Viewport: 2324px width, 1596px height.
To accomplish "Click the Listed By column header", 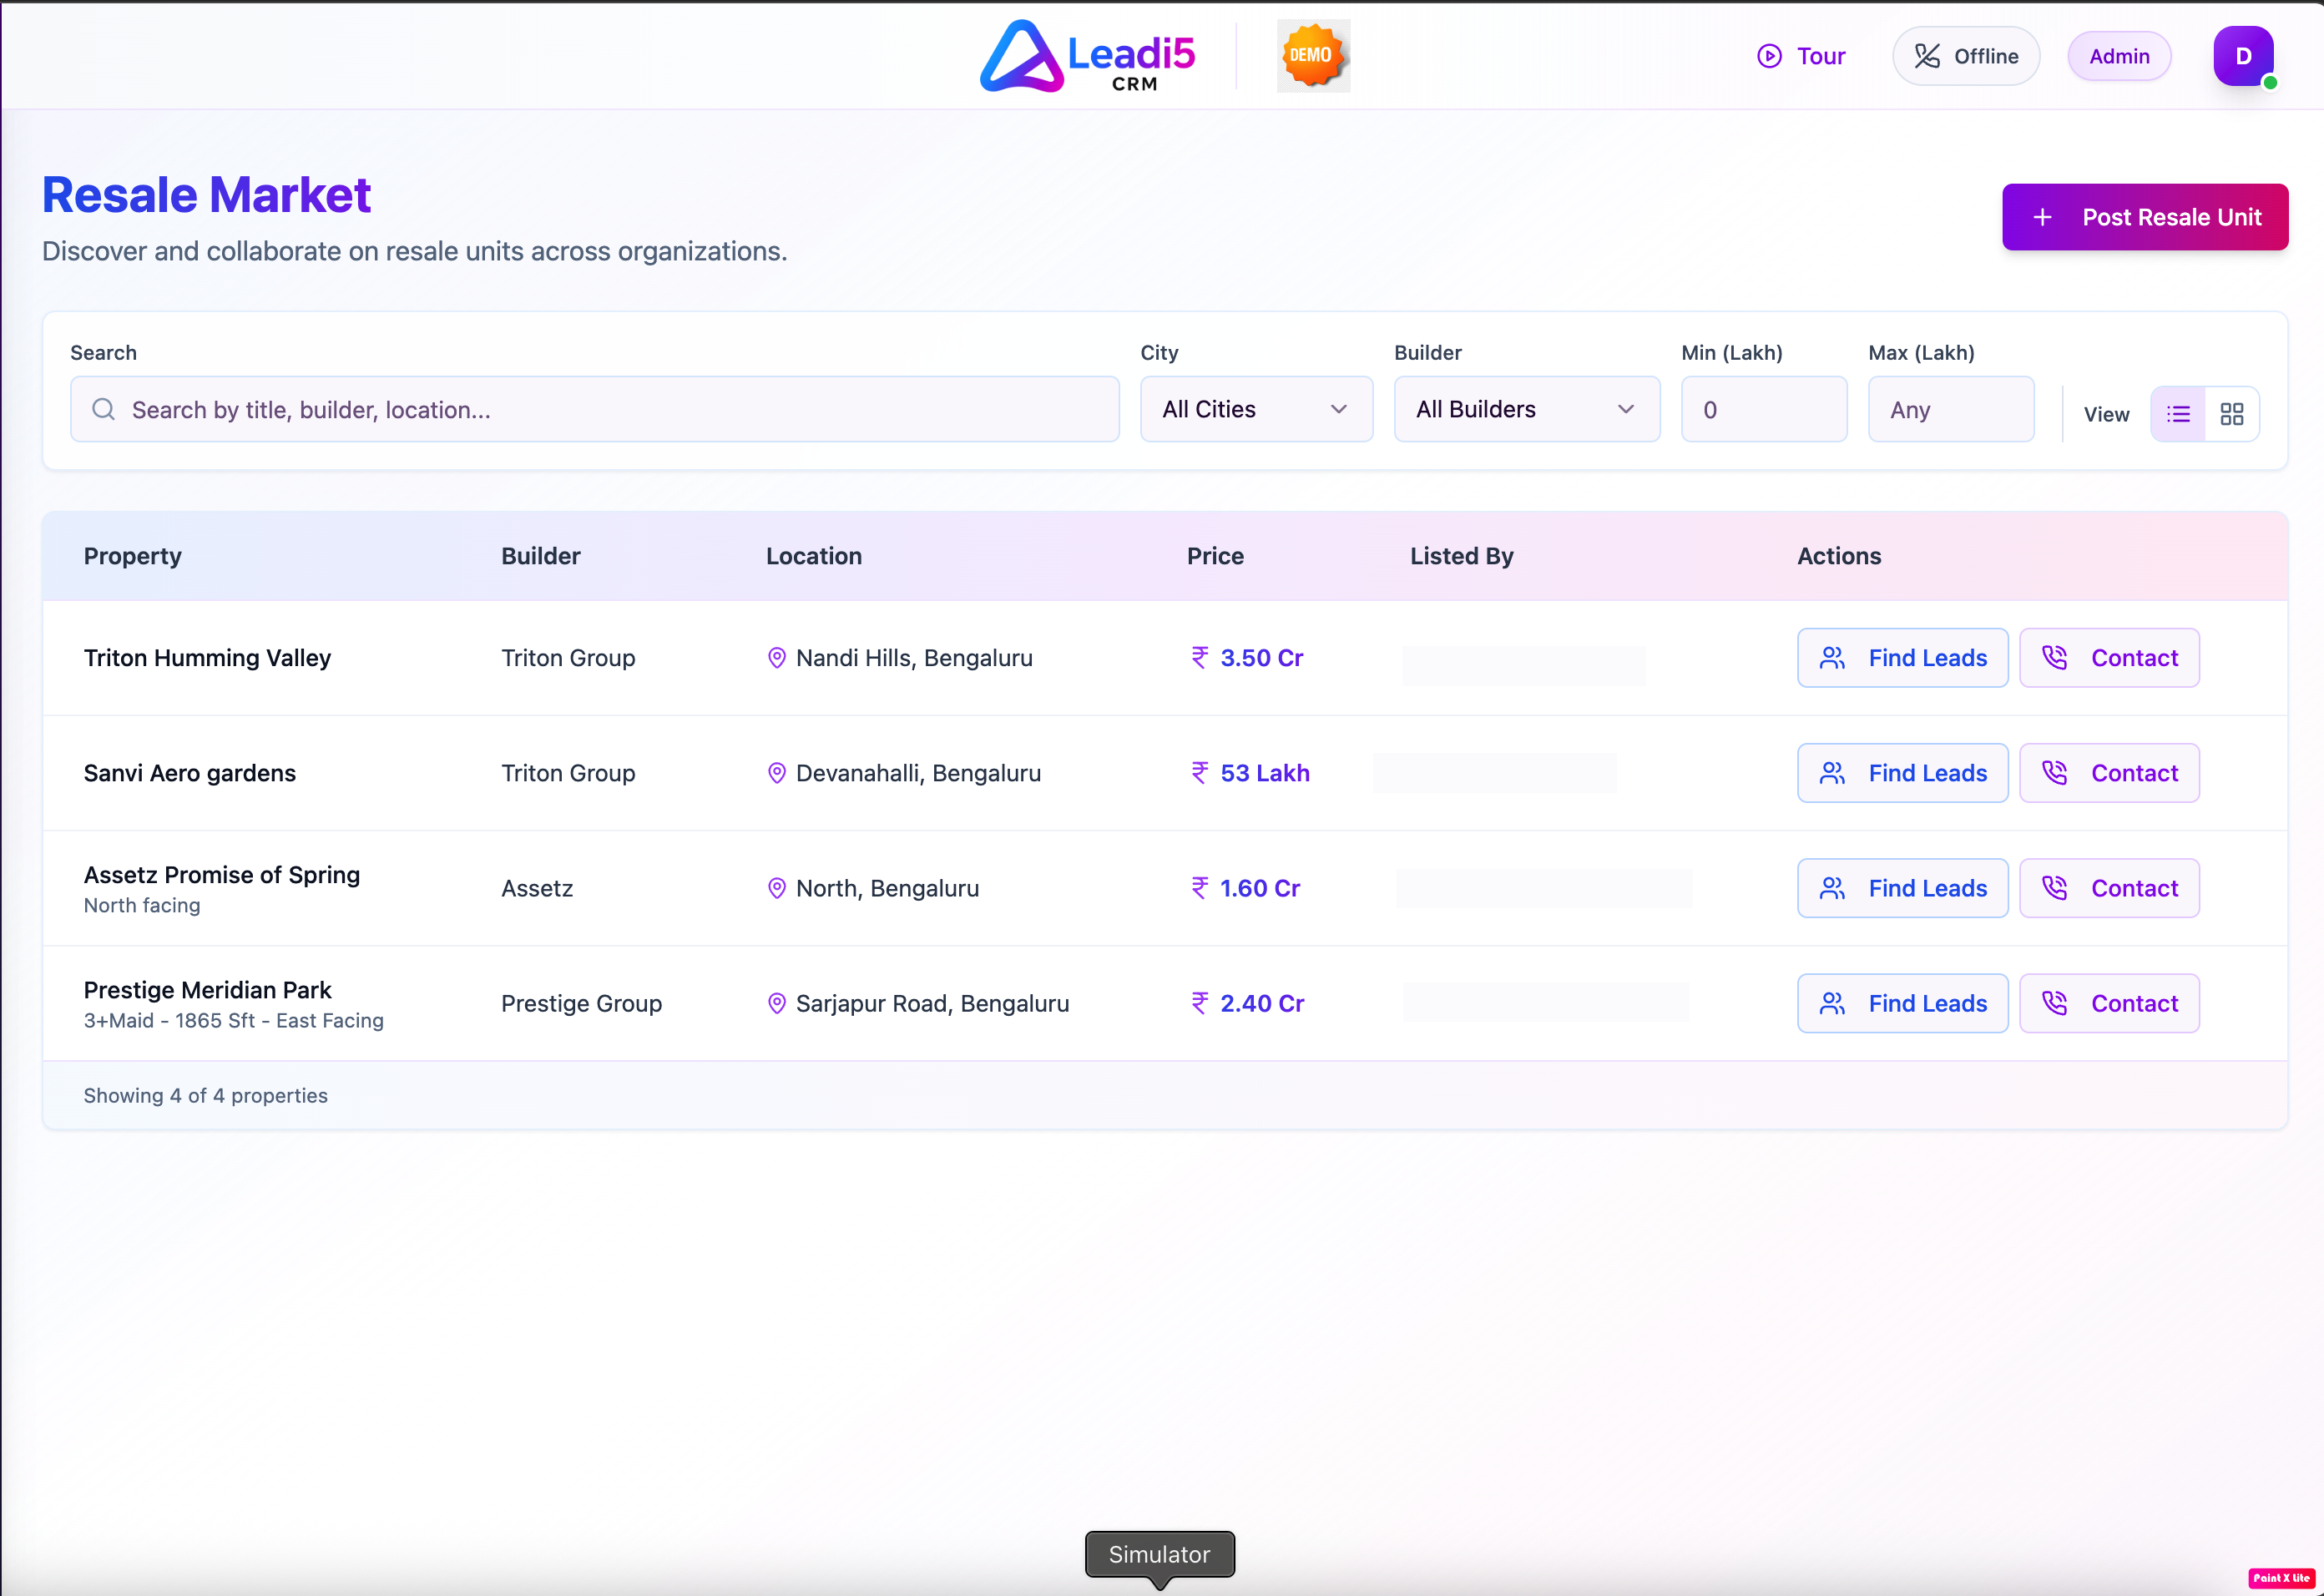I will pos(1462,556).
